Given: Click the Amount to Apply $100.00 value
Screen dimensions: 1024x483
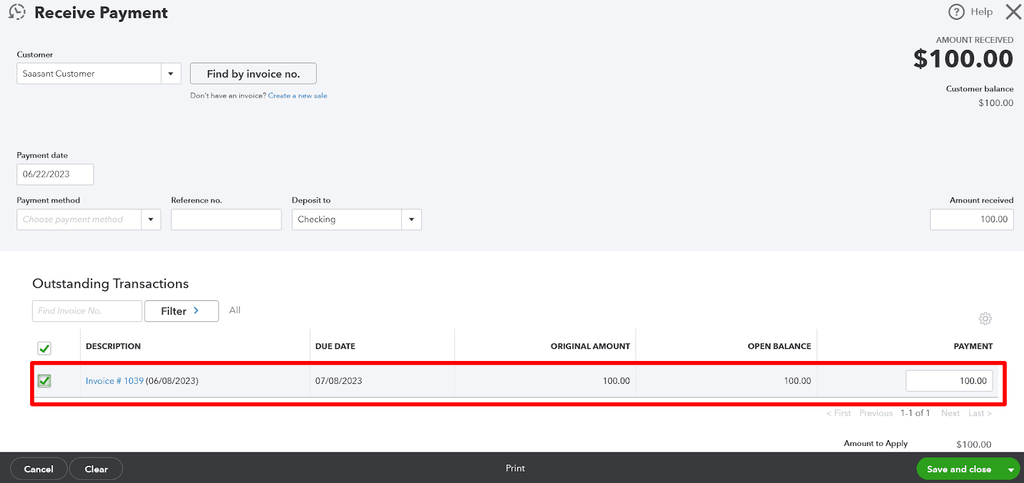Looking at the screenshot, I should pos(973,444).
